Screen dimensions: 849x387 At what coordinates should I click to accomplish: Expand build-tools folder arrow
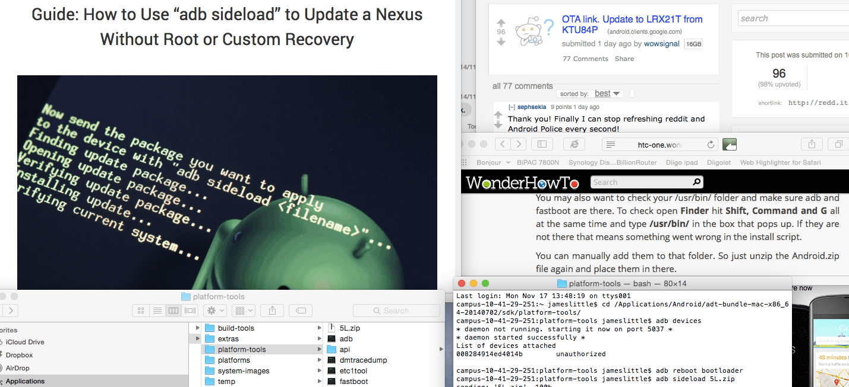pyautogui.click(x=320, y=328)
